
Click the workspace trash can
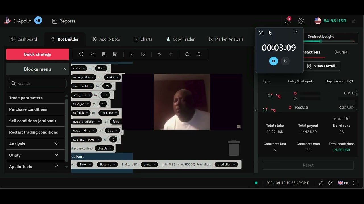point(234,148)
